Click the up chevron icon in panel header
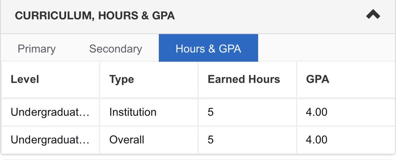The height and width of the screenshot is (160, 396). (x=373, y=15)
